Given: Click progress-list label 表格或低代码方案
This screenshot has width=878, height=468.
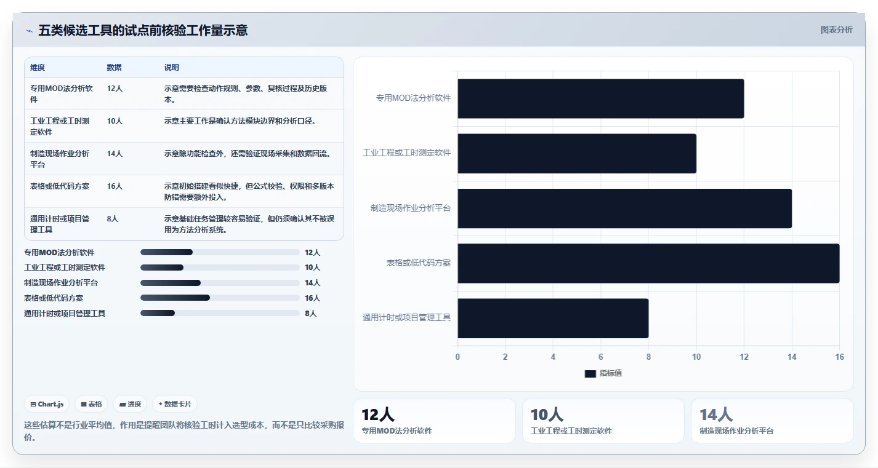Looking at the screenshot, I should click(x=54, y=298).
